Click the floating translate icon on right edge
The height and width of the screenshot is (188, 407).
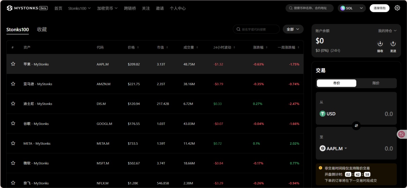401,134
